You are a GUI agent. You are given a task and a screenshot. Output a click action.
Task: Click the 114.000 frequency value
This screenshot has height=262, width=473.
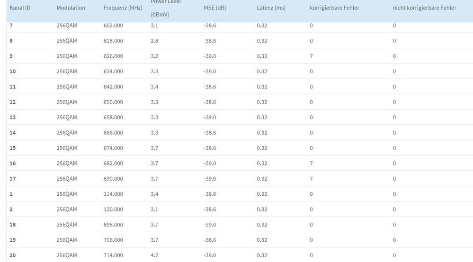[x=113, y=194]
